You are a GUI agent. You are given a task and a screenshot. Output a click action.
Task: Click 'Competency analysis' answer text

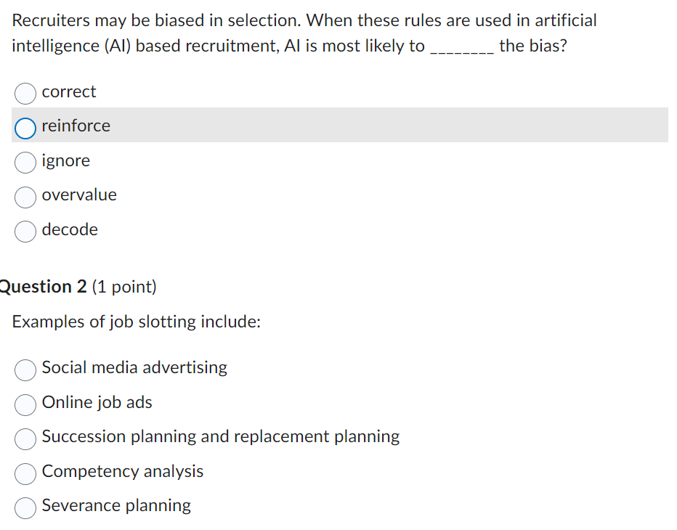[122, 471]
